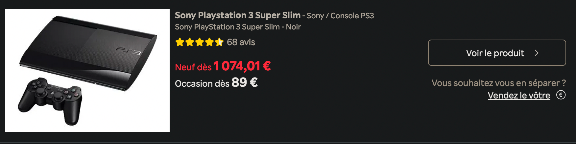This screenshot has height=144, width=576.
Task: Click the chevron arrow in Voir le produit
Action: coord(537,53)
